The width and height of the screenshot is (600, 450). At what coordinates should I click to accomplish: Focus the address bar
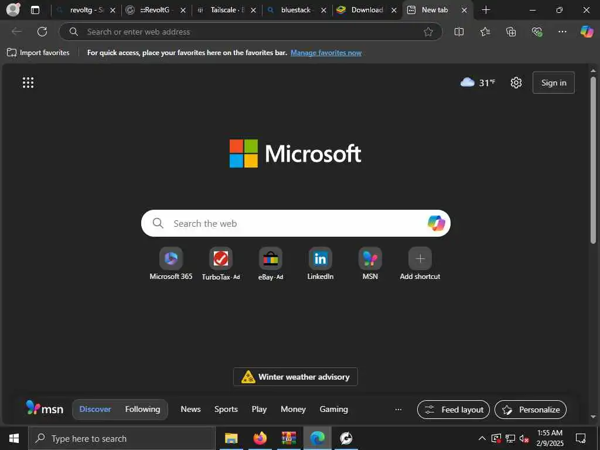tap(251, 32)
